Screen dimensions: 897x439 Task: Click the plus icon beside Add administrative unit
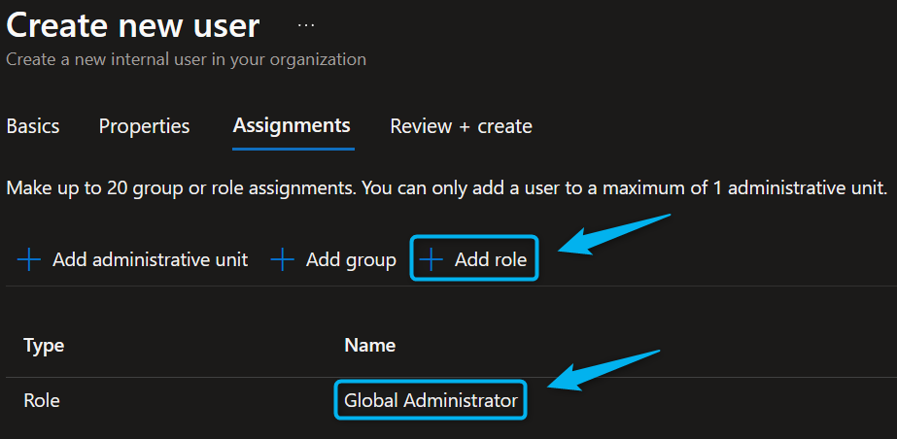pos(30,259)
